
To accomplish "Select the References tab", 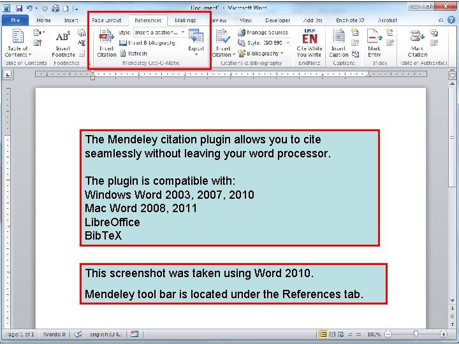I will point(148,20).
